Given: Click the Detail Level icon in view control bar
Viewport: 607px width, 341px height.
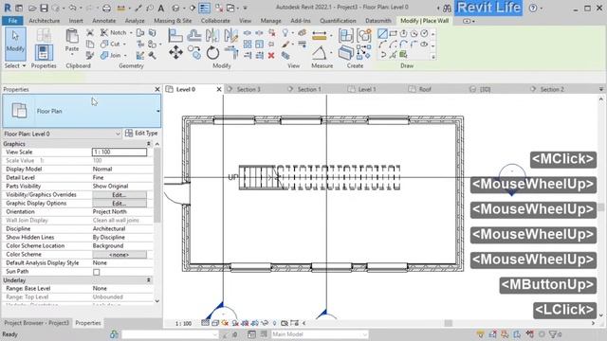Looking at the screenshot, I should (x=205, y=323).
